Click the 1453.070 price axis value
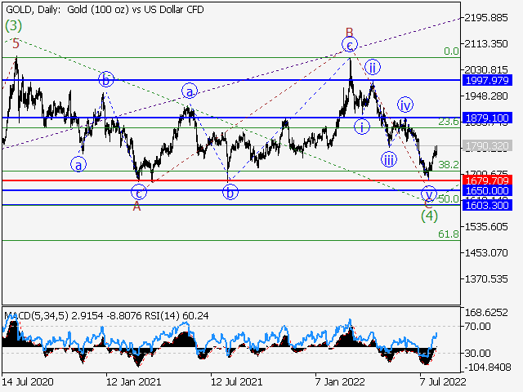The height and width of the screenshot is (392, 523). [486, 252]
